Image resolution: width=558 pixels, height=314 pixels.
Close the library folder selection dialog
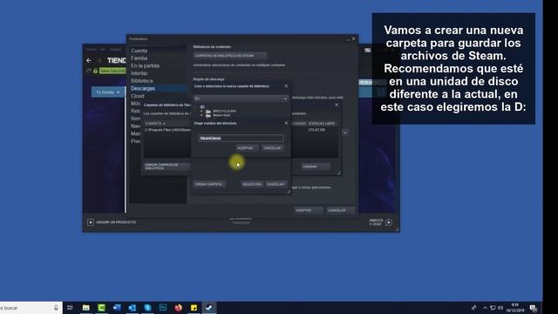[x=286, y=86]
